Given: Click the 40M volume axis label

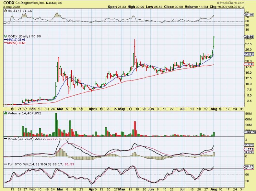Looking at the screenshot, I should click(248, 125).
